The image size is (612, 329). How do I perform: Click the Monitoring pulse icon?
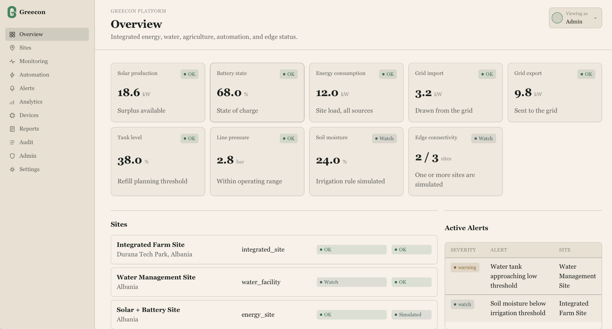pos(12,61)
